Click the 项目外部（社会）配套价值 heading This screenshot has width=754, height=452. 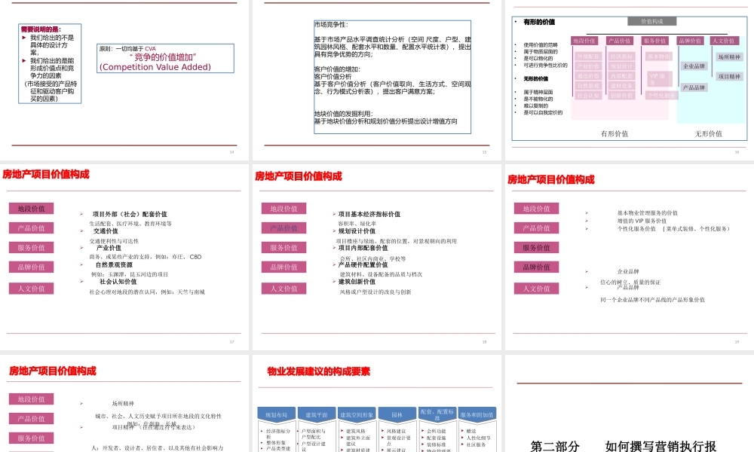130,214
